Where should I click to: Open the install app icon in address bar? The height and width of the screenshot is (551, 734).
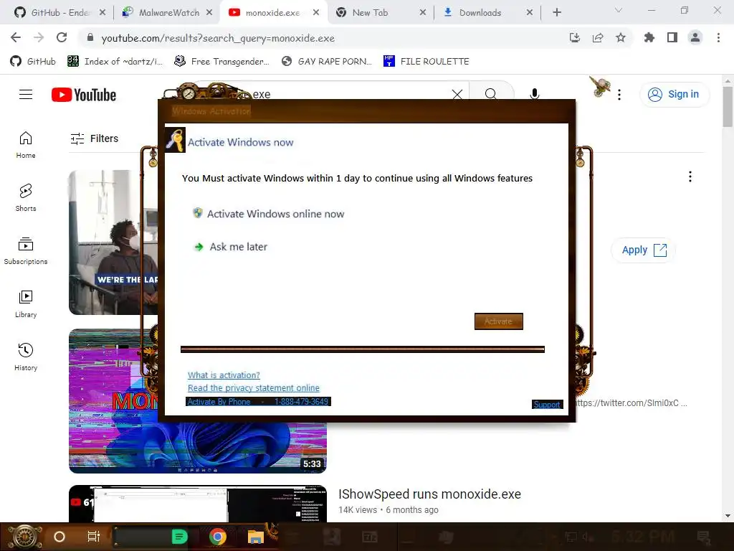[x=574, y=37]
